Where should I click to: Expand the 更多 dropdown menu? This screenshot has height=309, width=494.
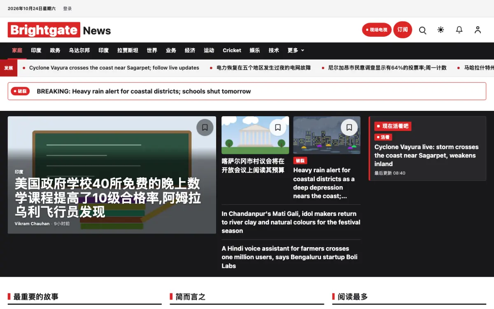296,50
